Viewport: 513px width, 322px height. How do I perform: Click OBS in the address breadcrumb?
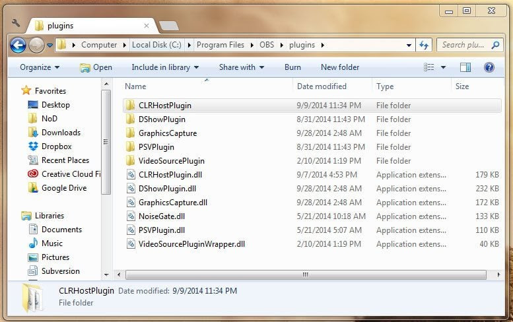tap(267, 45)
